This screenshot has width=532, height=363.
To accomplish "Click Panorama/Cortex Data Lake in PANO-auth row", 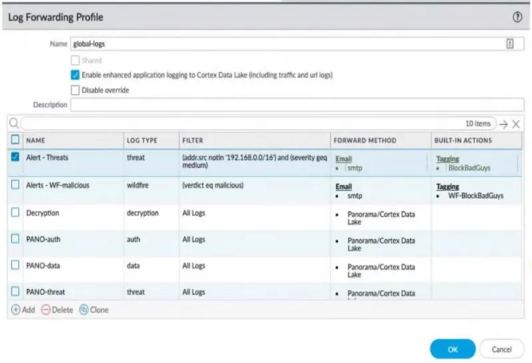I will [x=381, y=244].
